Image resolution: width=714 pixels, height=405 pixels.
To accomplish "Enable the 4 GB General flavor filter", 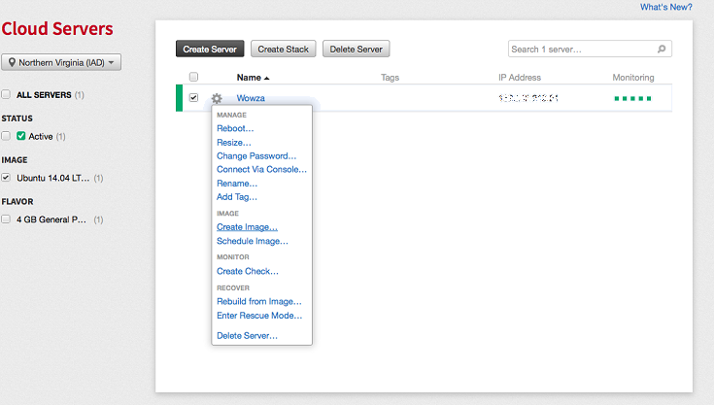I will 7,219.
